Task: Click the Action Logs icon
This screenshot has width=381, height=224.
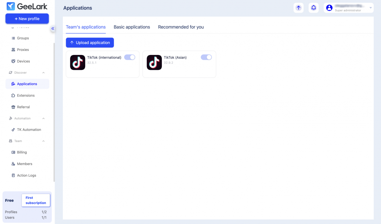Action: (x=13, y=175)
